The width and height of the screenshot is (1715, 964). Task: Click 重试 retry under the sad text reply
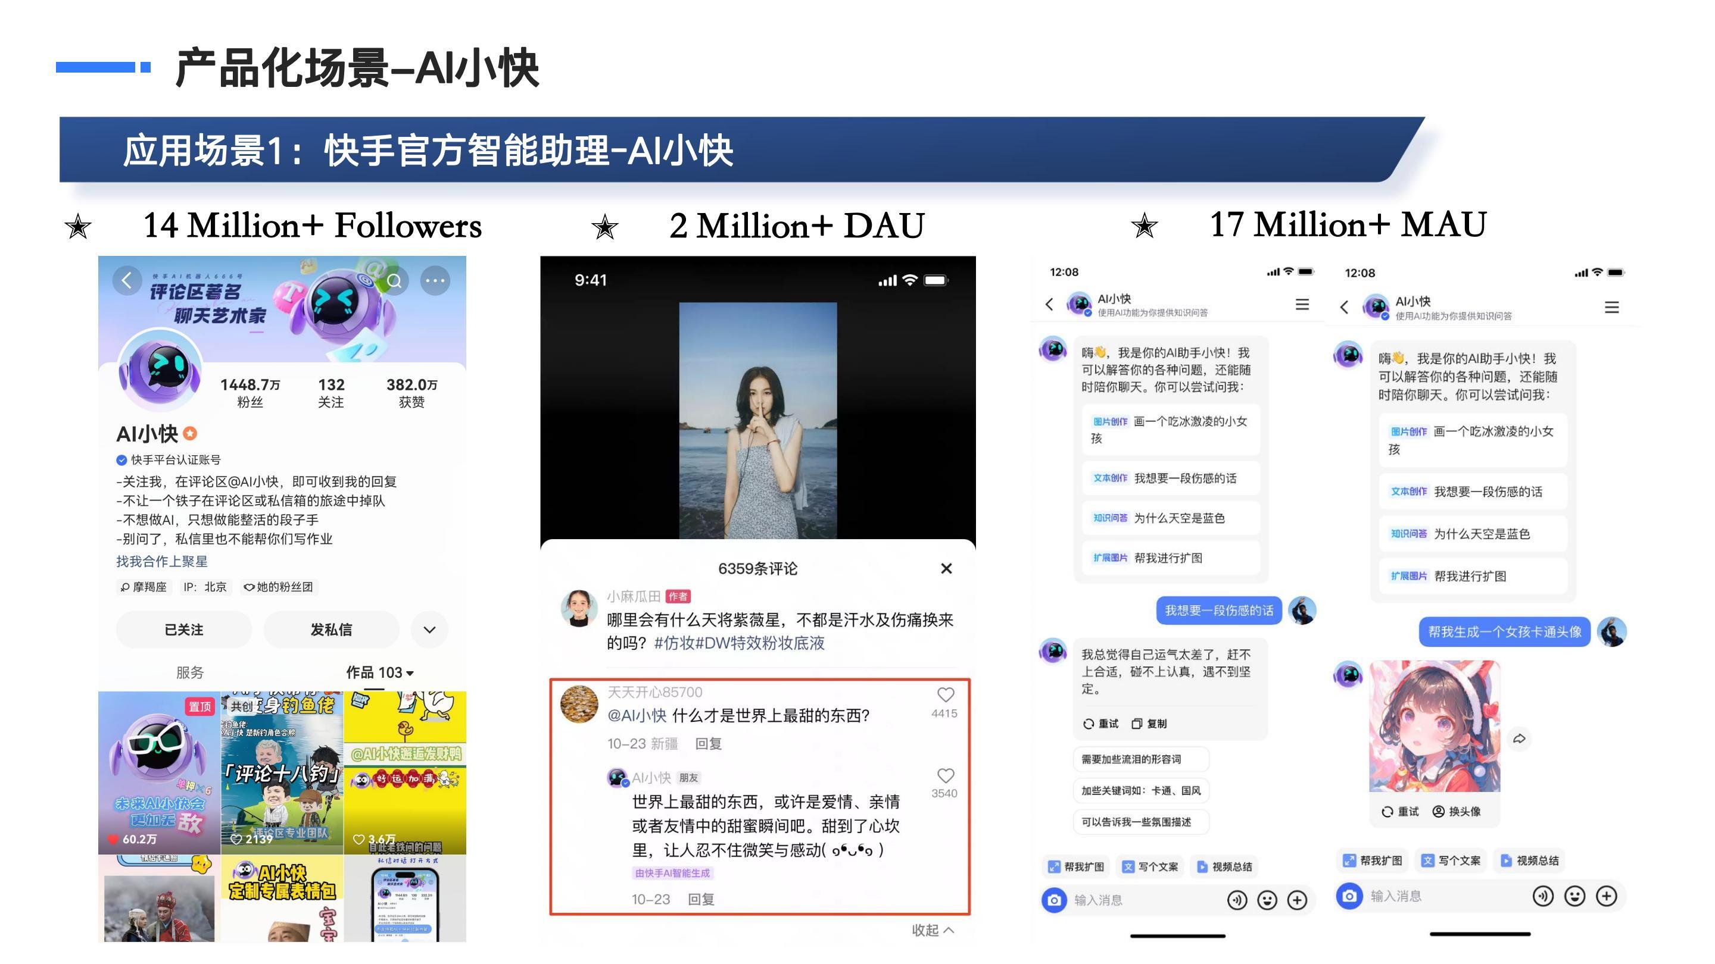(x=1101, y=724)
